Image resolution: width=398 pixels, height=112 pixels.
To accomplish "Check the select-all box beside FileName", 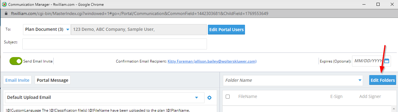I will point(228,96).
